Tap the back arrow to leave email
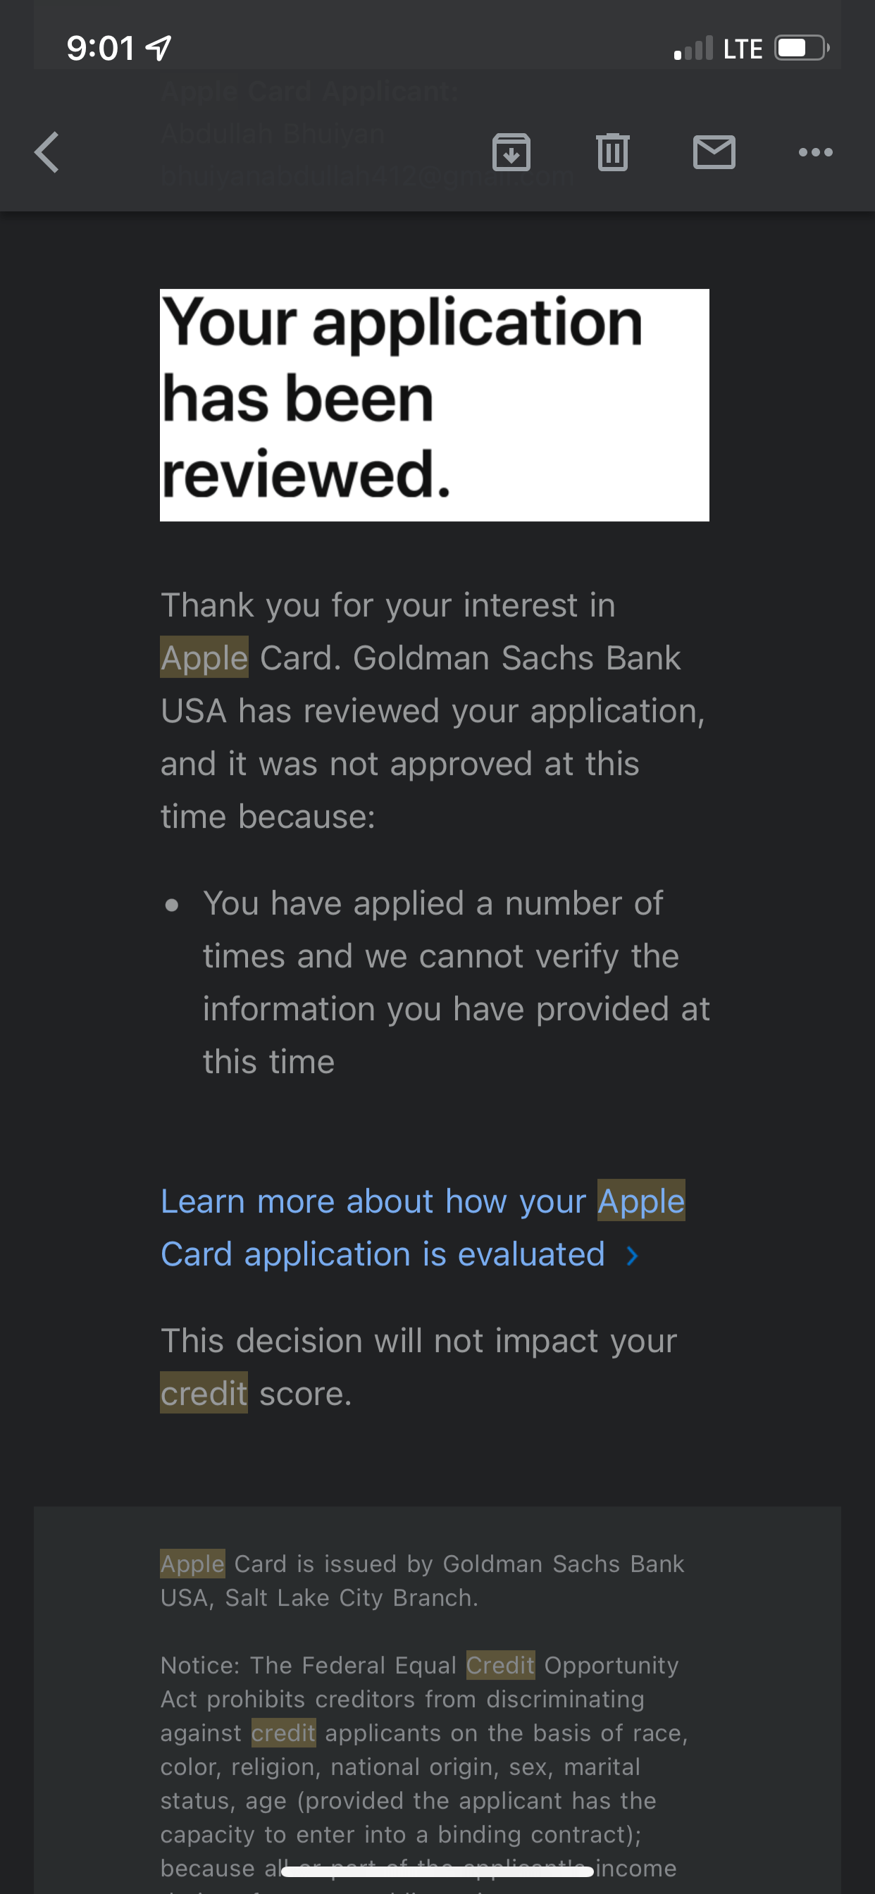This screenshot has height=1894, width=875. (x=47, y=152)
